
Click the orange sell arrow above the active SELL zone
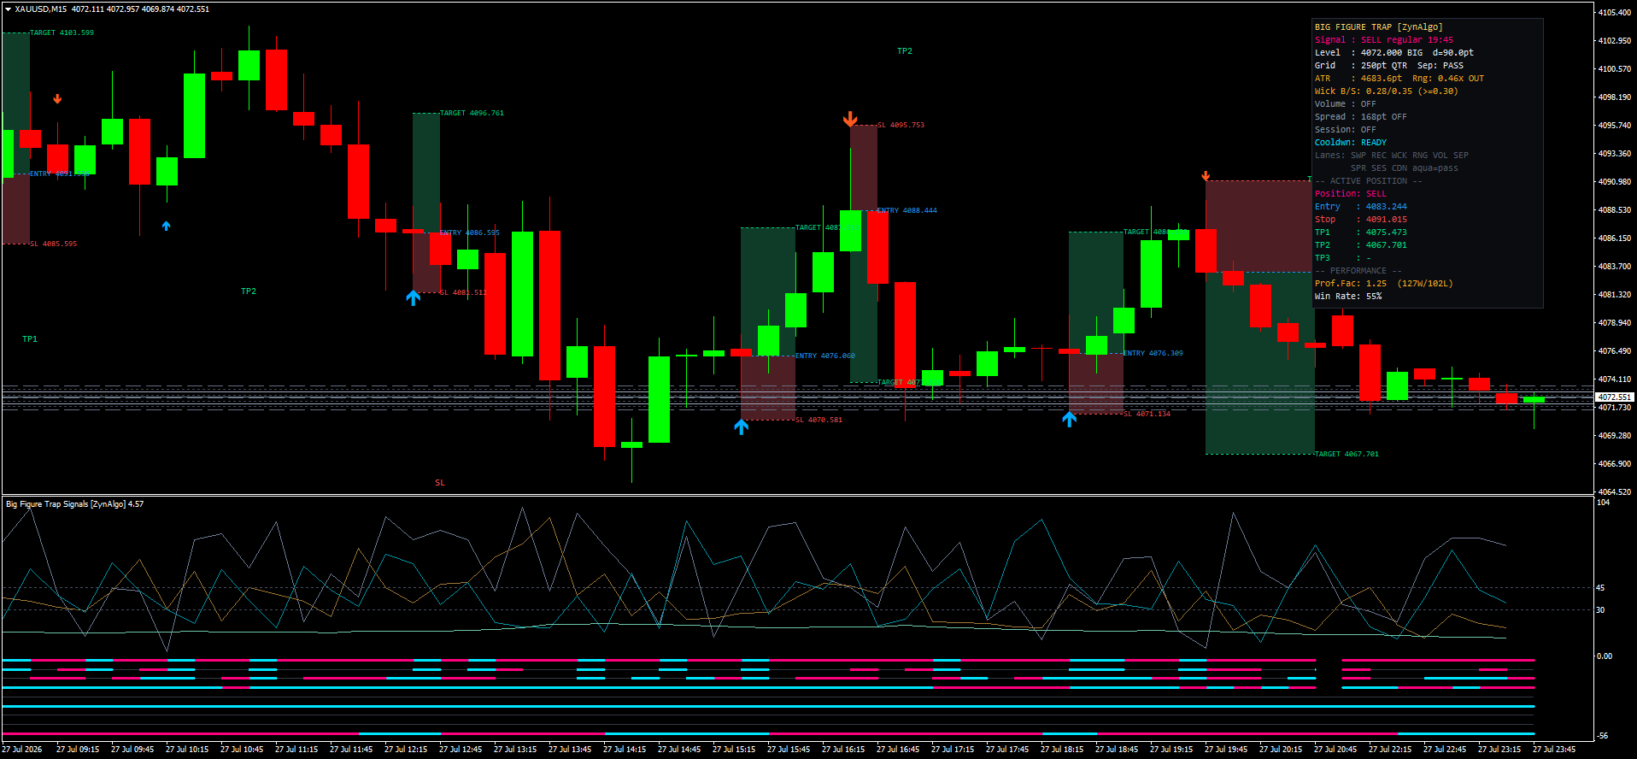click(x=1206, y=176)
